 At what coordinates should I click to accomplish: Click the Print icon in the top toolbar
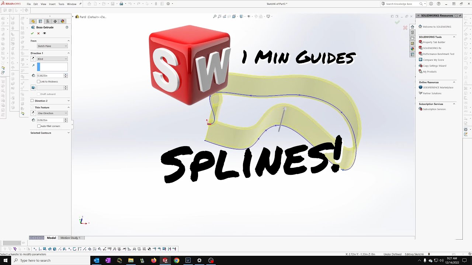(x=121, y=4)
